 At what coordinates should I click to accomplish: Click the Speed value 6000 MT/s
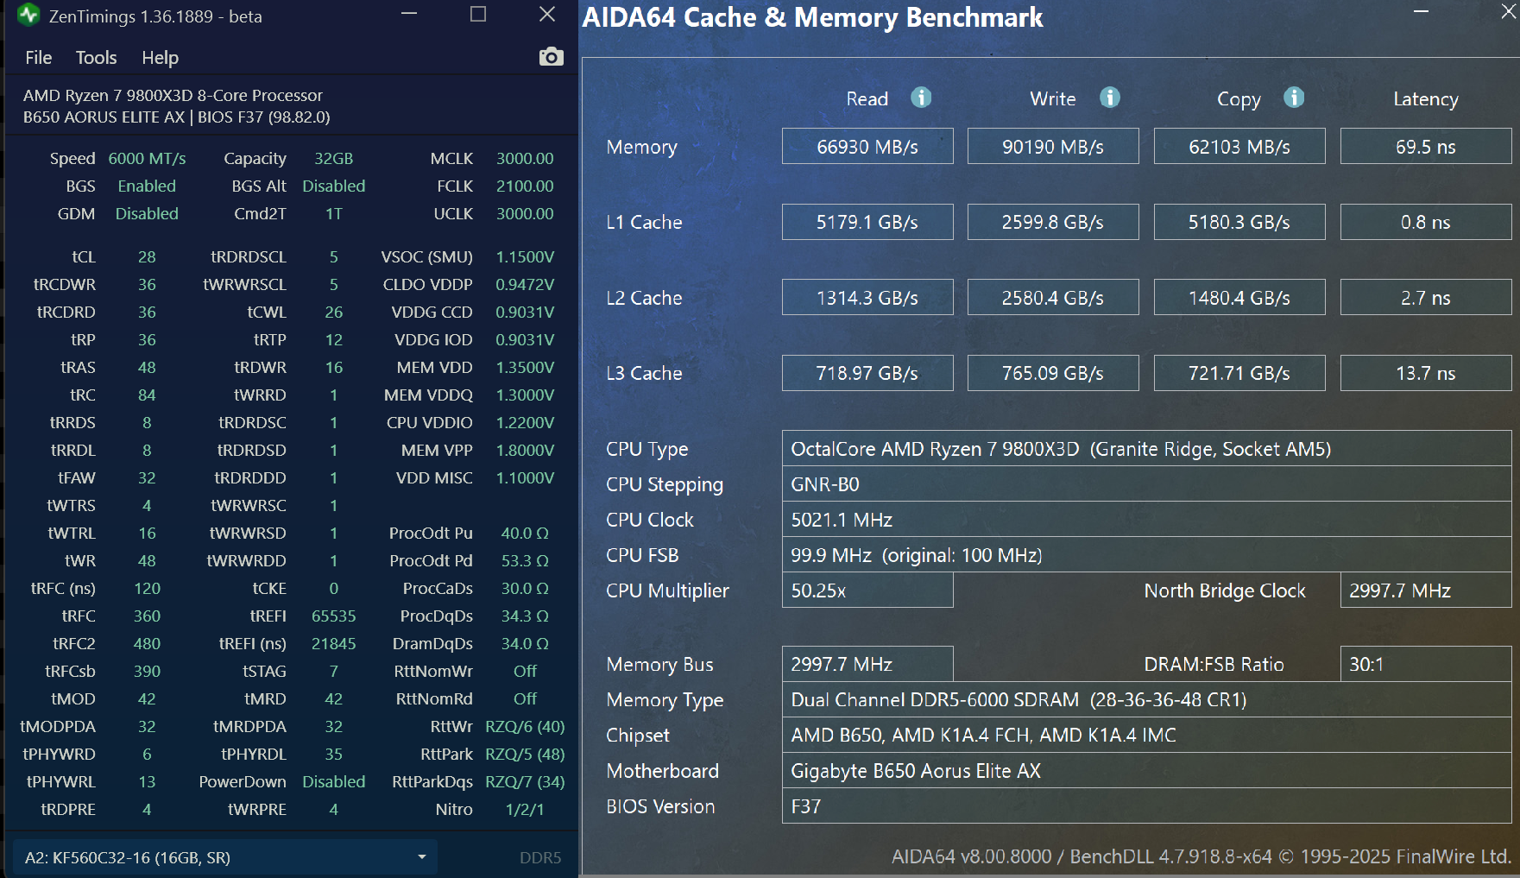coord(147,158)
